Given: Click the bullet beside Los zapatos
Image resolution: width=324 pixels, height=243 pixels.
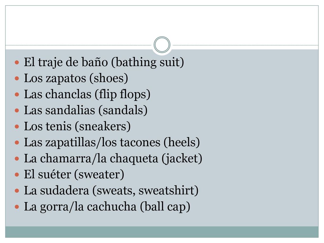Looking at the screenshot, I should click(x=17, y=78).
